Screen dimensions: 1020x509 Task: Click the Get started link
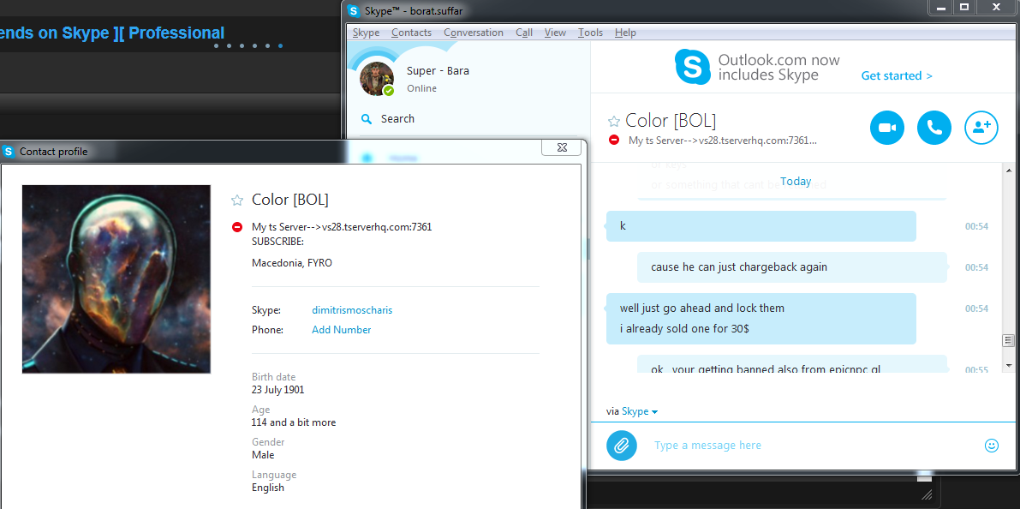(897, 76)
